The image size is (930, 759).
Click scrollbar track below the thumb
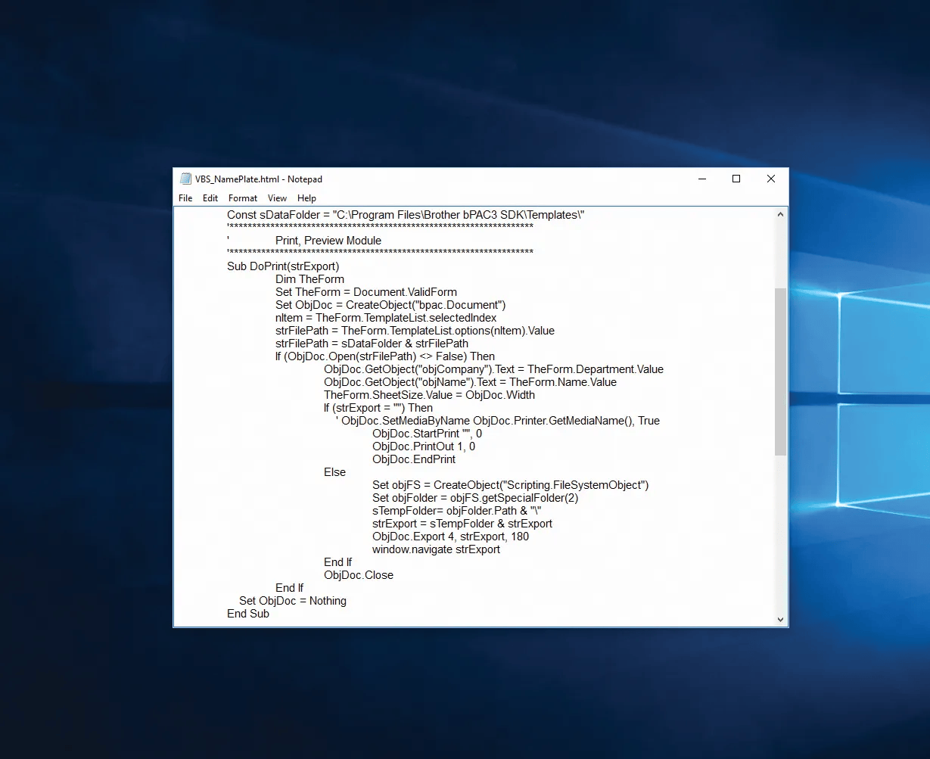click(x=781, y=530)
